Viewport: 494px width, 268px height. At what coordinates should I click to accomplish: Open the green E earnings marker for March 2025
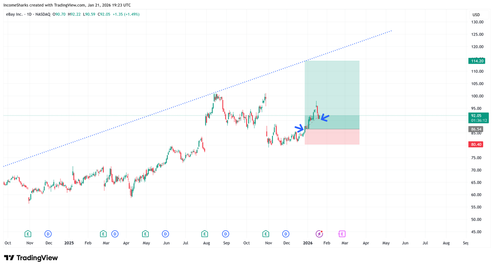pyautogui.click(x=103, y=234)
